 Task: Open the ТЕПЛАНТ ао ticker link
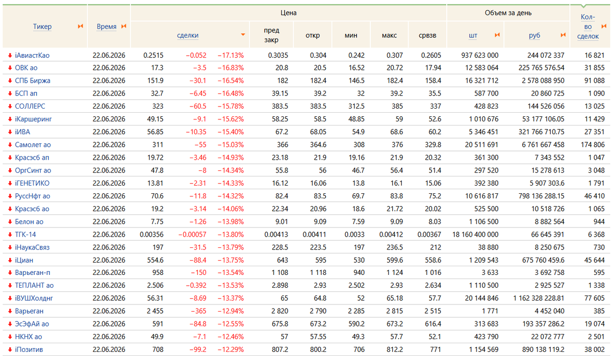pyautogui.click(x=34, y=286)
